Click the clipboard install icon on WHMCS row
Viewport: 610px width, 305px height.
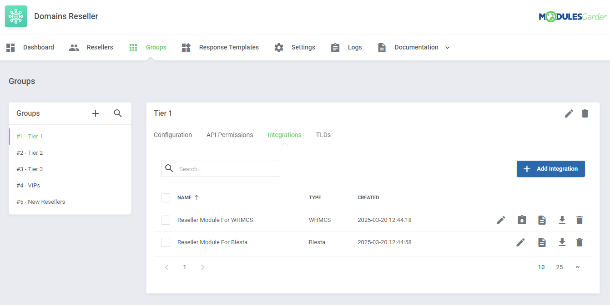coord(522,220)
